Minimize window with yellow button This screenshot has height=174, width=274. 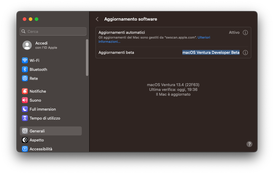pos(31,19)
